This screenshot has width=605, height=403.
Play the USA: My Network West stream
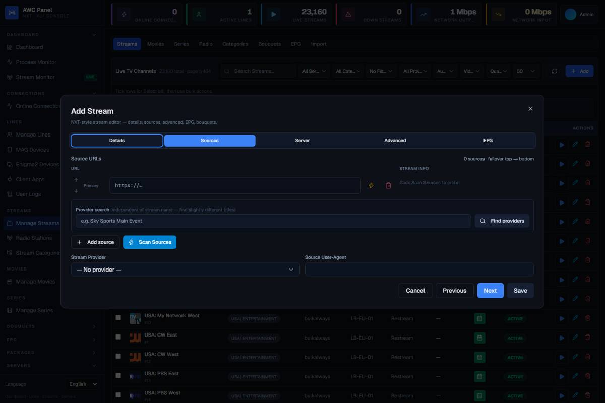(562, 318)
